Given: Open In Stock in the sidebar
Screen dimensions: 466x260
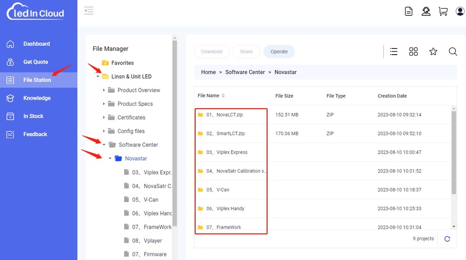Looking at the screenshot, I should click(x=33, y=116).
